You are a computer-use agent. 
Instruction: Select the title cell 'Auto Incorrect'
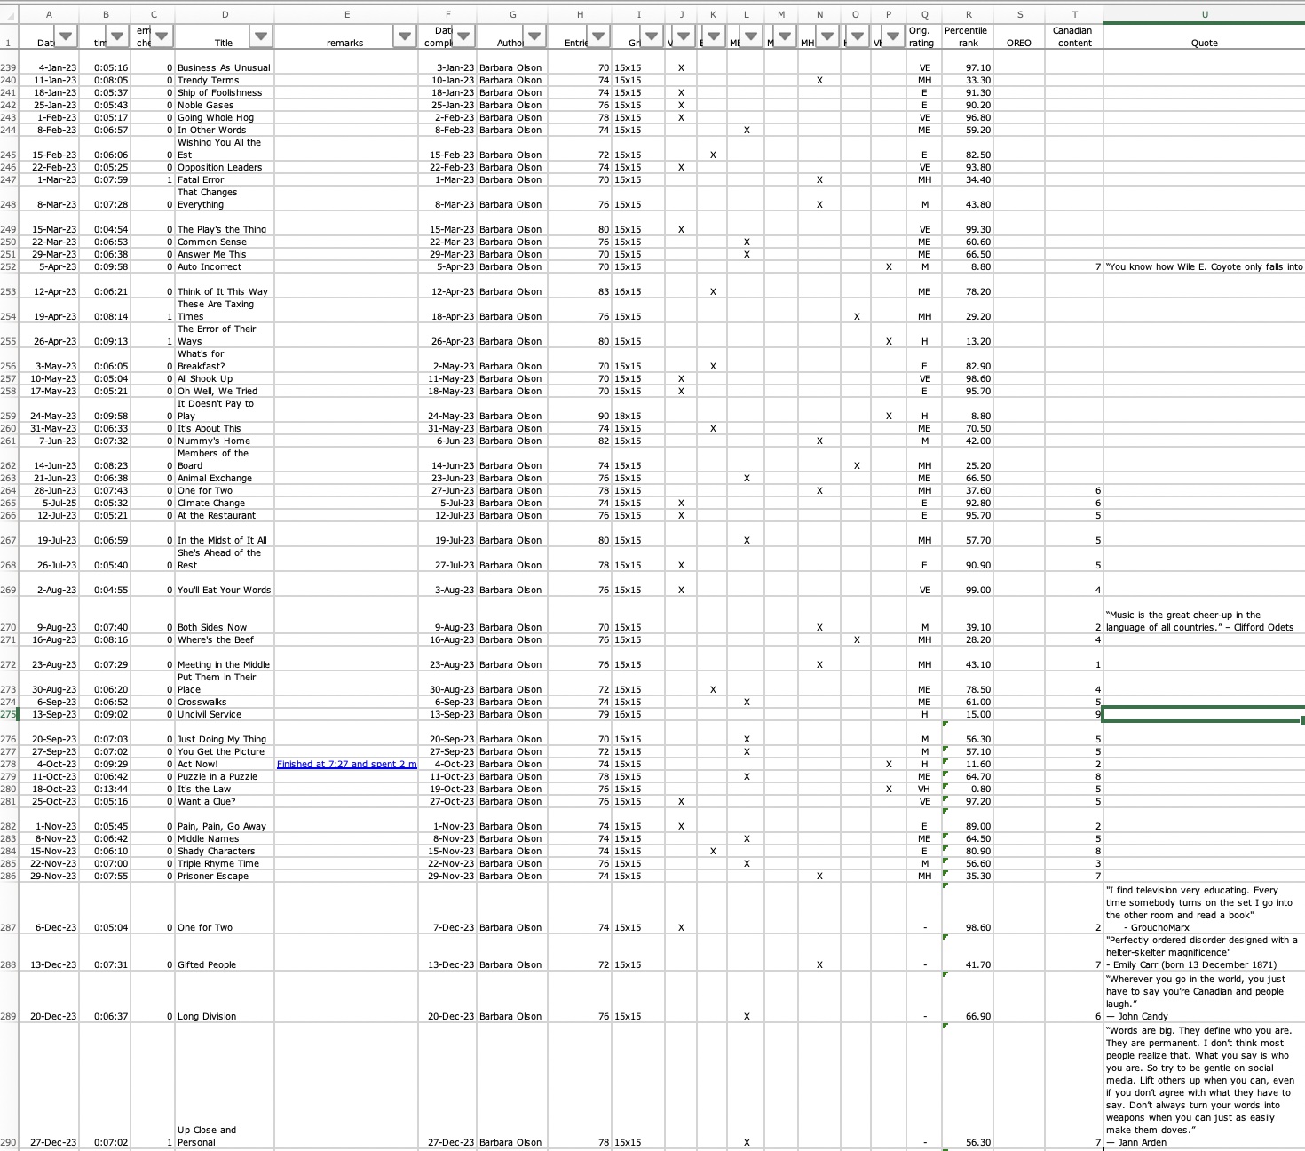point(225,266)
